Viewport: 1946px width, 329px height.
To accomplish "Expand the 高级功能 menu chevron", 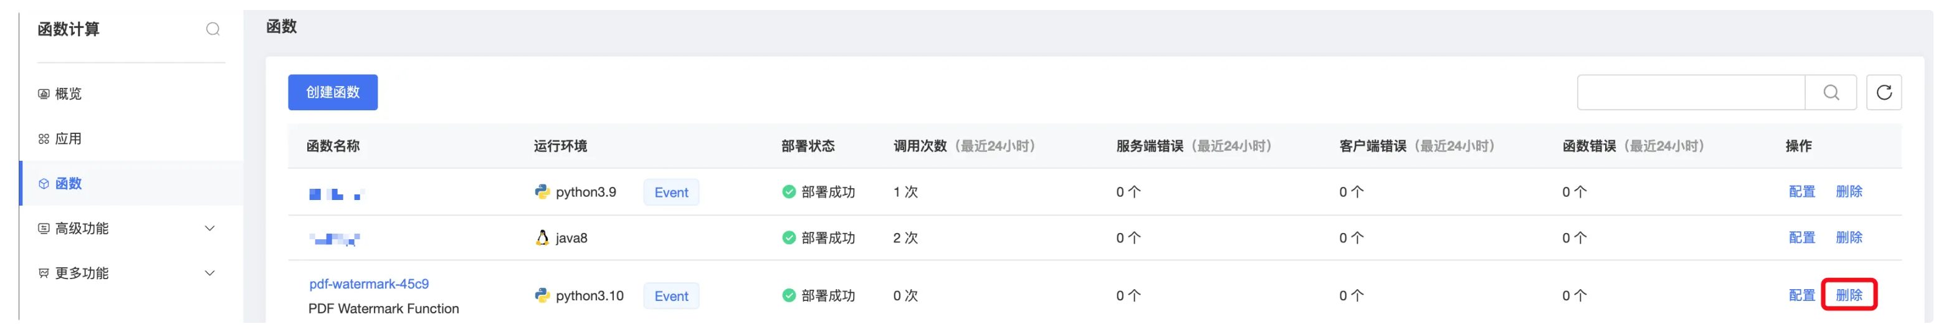I will click(210, 228).
